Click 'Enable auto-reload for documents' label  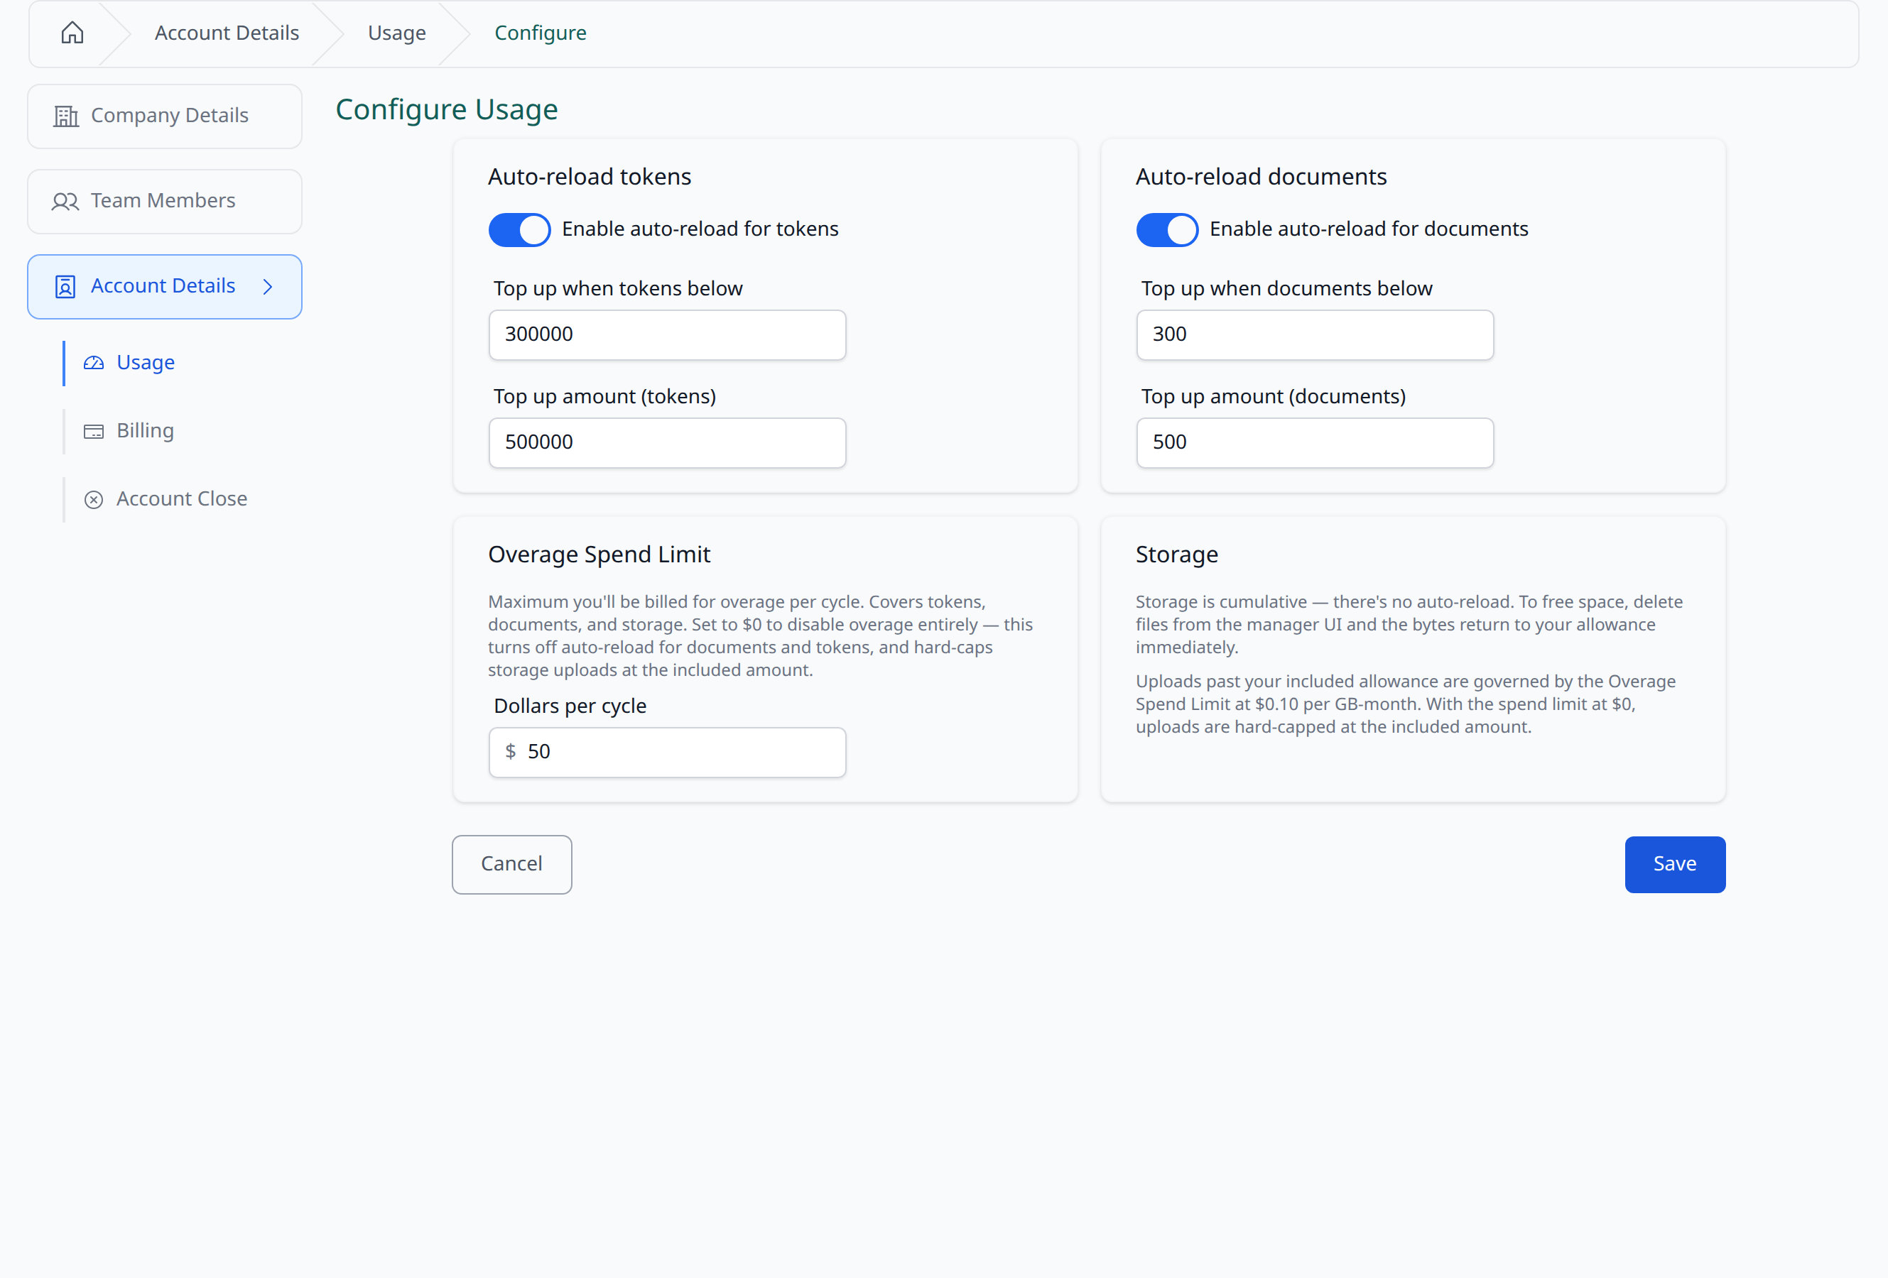(x=1368, y=230)
